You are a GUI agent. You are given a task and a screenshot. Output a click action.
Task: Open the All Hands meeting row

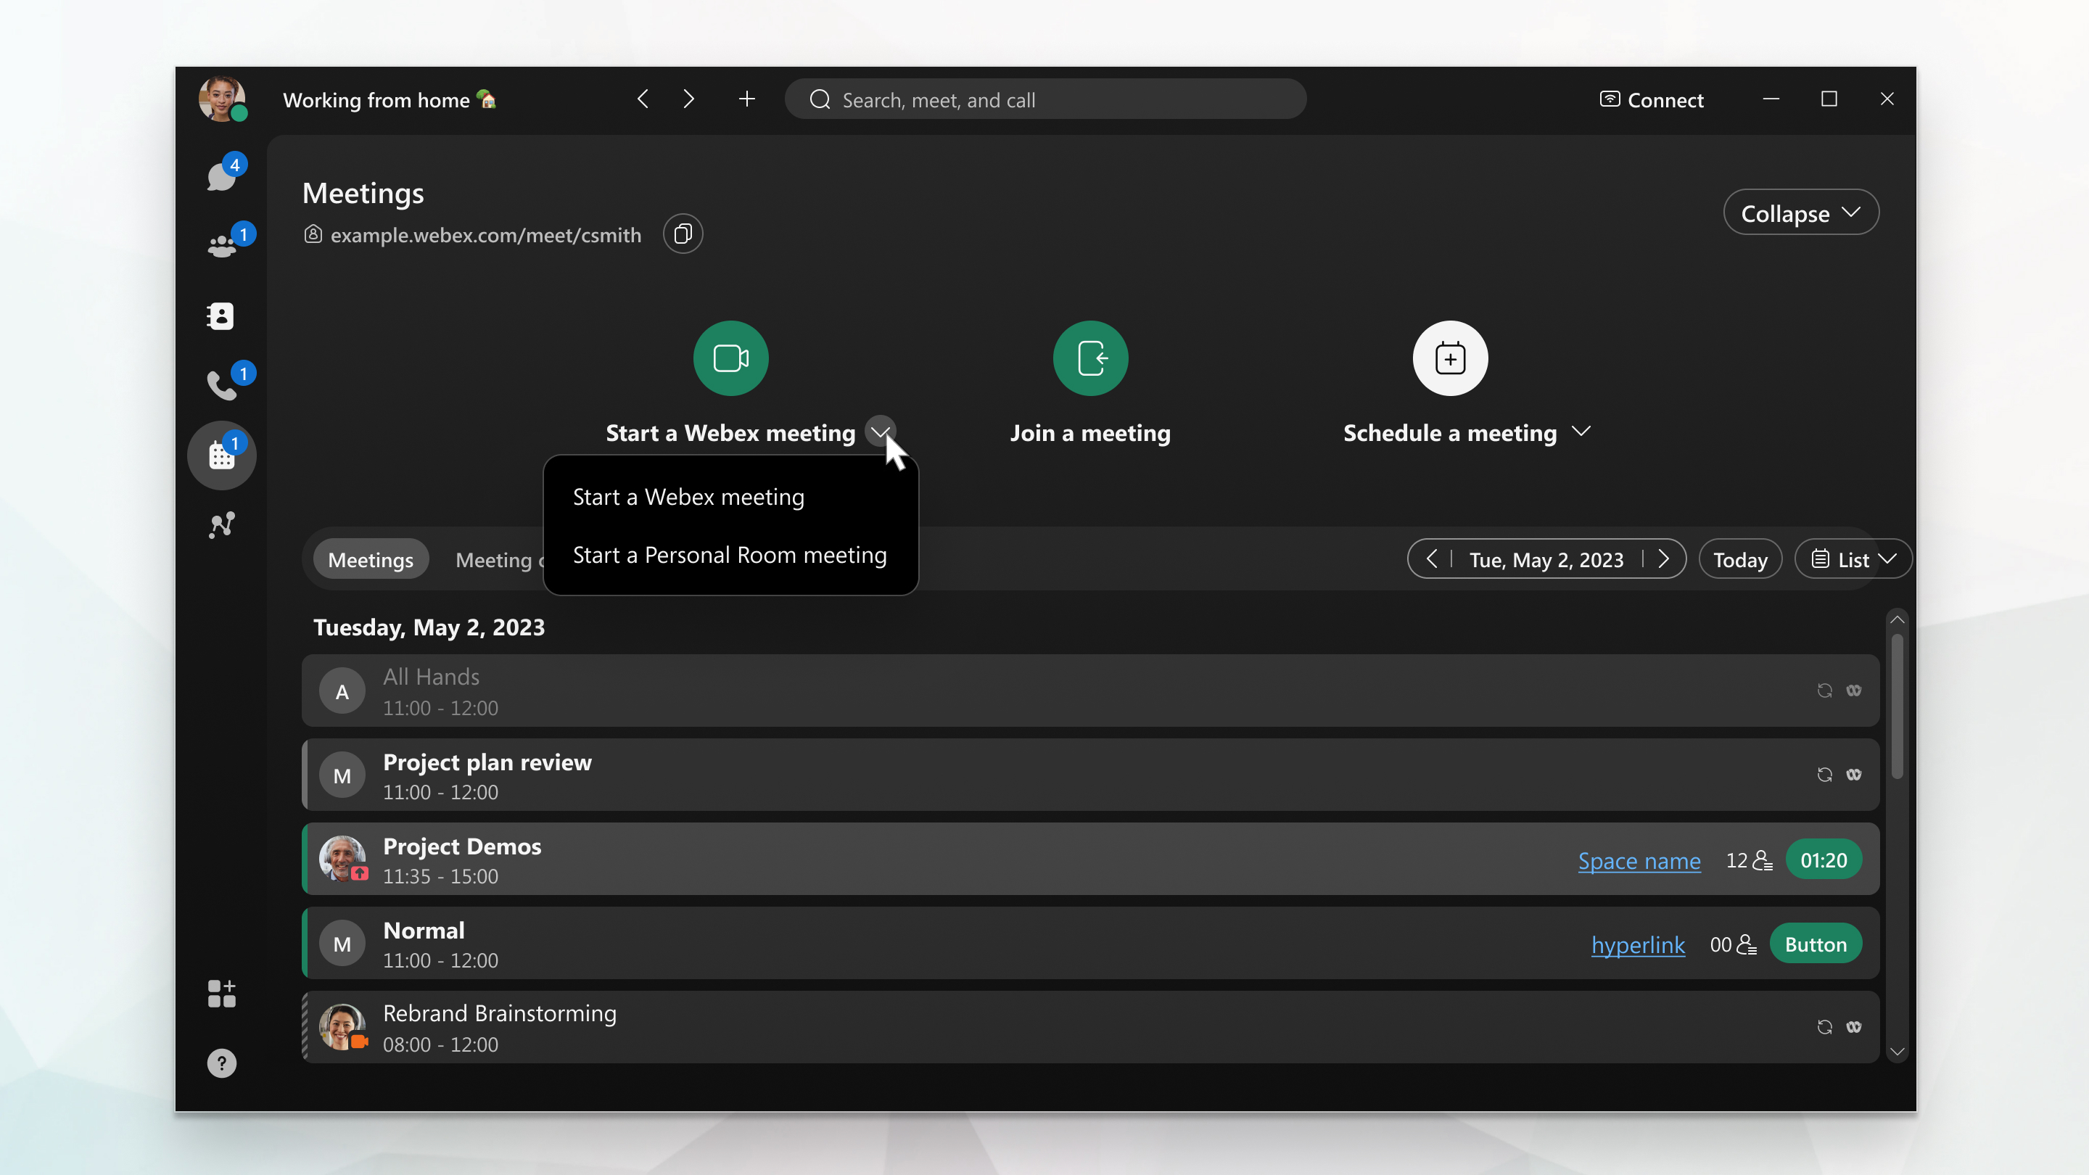click(1090, 691)
